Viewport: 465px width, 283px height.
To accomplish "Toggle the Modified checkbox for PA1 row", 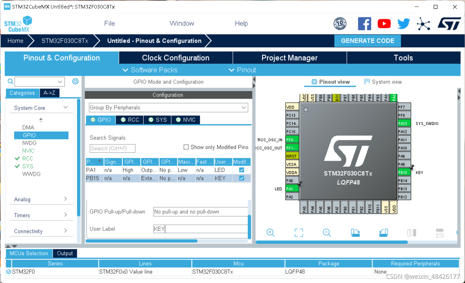I will 241,170.
